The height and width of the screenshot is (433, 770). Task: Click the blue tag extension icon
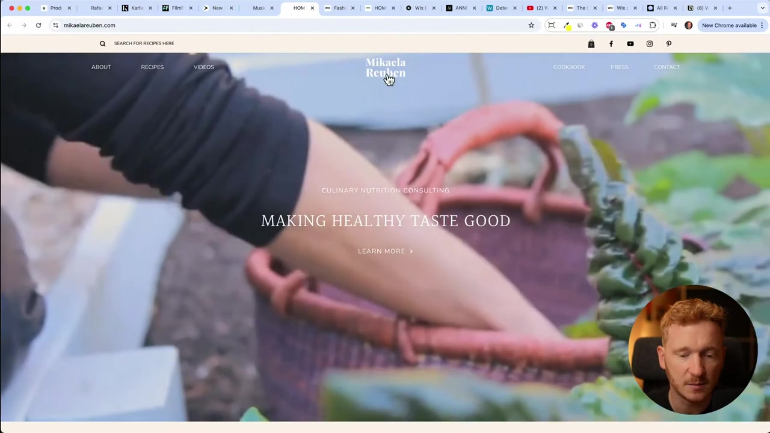624,25
